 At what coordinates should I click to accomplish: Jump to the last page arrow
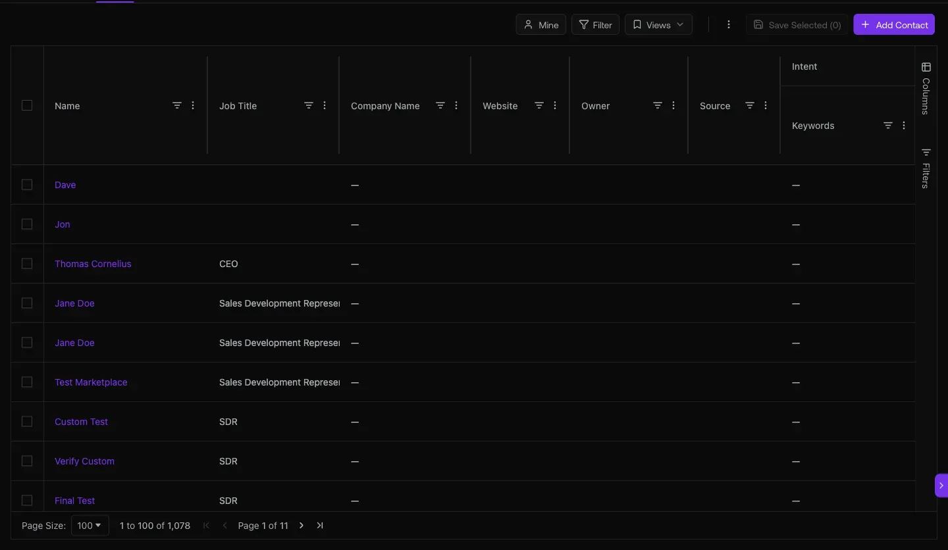tap(320, 525)
